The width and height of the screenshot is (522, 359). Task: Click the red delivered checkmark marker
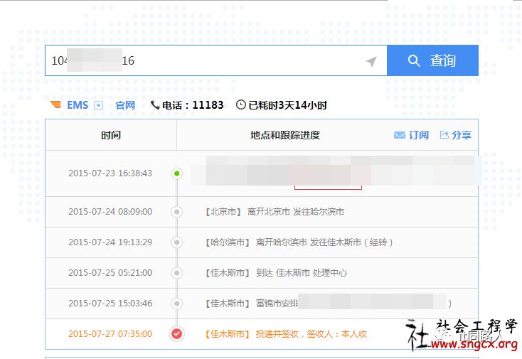[177, 333]
